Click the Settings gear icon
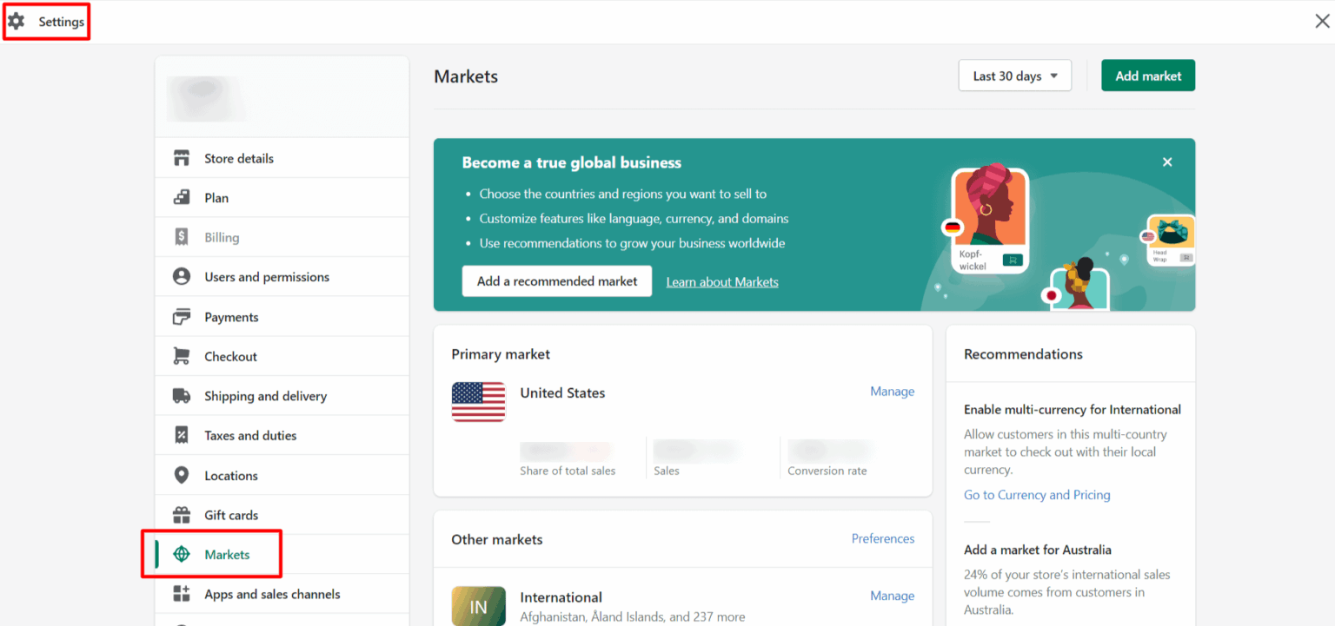This screenshot has width=1335, height=626. point(17,19)
